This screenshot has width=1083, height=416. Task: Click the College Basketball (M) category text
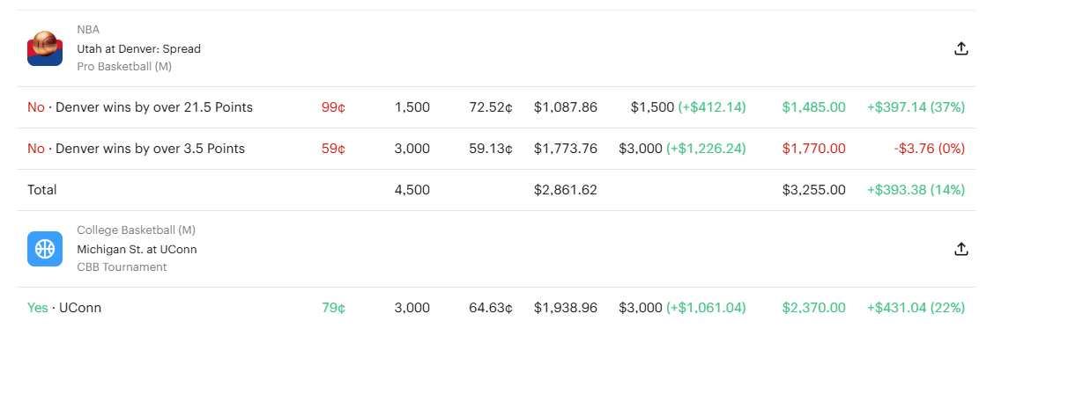136,230
